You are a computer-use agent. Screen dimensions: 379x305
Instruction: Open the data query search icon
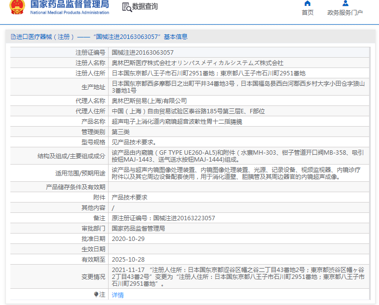click(x=127, y=7)
